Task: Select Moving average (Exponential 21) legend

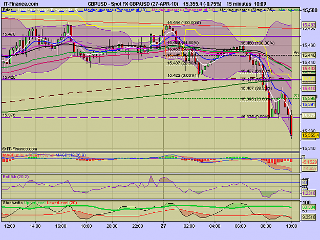Action: point(183,10)
